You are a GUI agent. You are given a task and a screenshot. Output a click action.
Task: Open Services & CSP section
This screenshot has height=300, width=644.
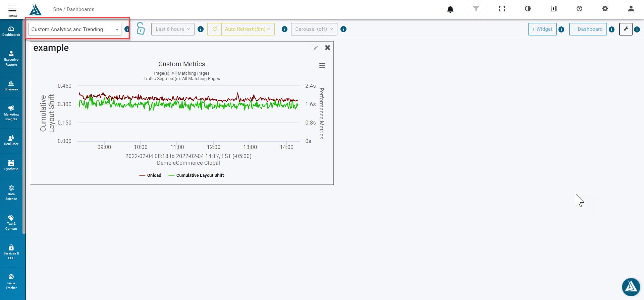coord(11,252)
